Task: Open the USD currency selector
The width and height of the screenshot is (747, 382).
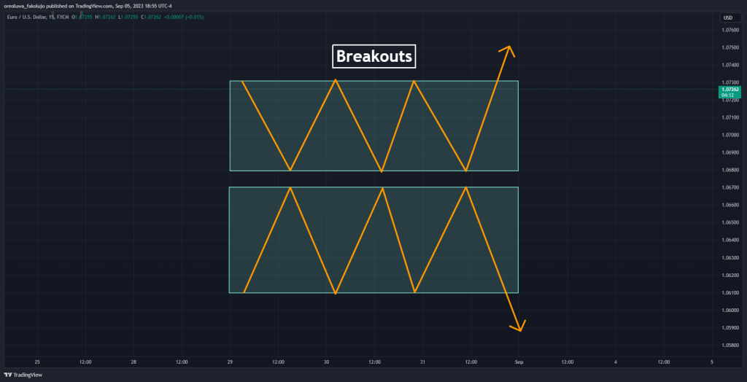Action: pyautogui.click(x=727, y=17)
